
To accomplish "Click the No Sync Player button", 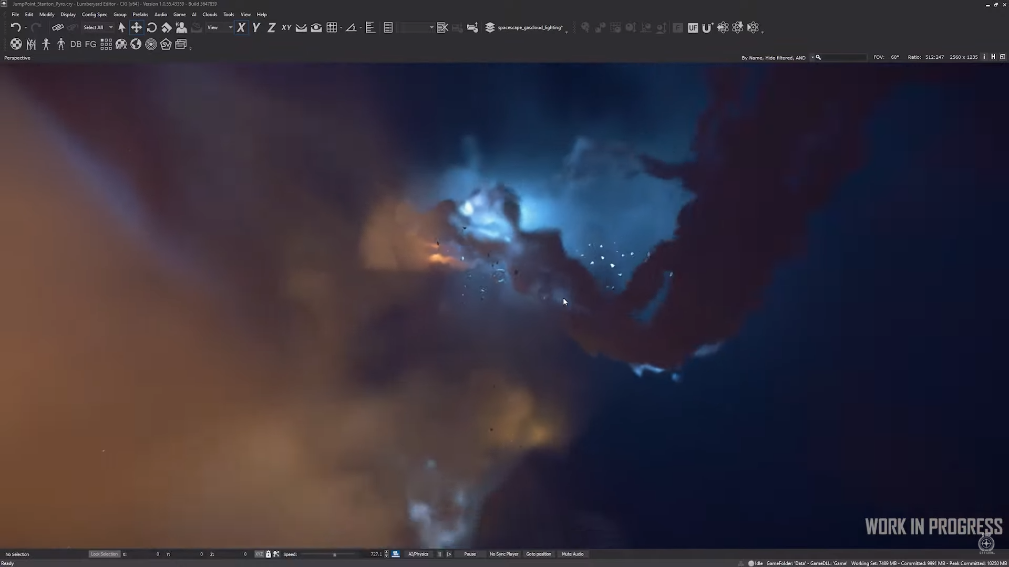I will coord(504,554).
